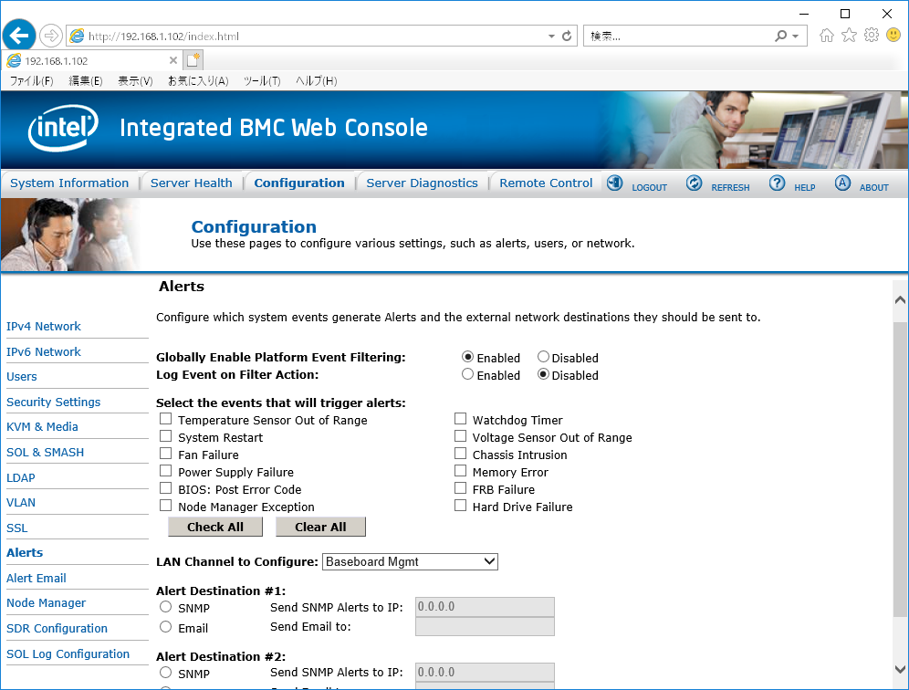The height and width of the screenshot is (690, 909).
Task: Check Temperature Sensor Out of Range
Action: (x=166, y=419)
